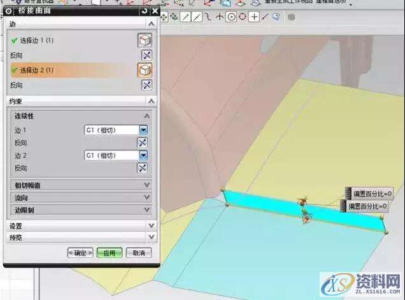Open the 边 2 continuity G1 dropdown

pyautogui.click(x=143, y=155)
